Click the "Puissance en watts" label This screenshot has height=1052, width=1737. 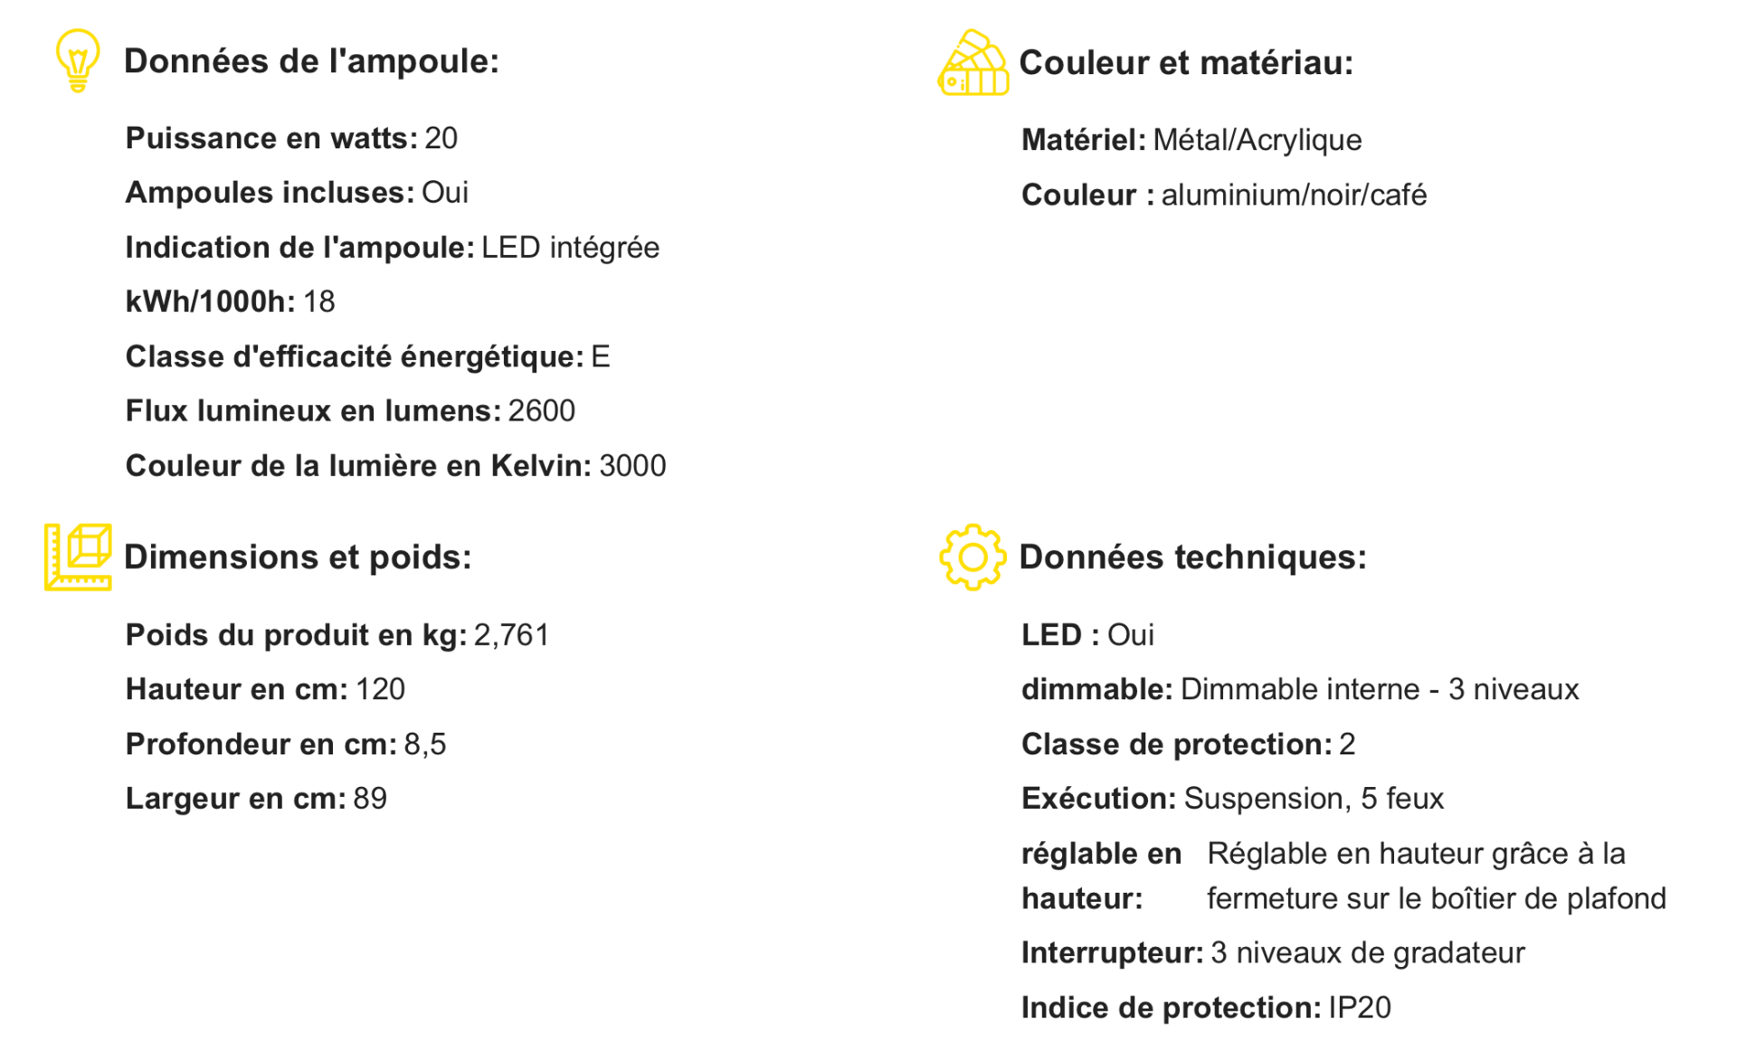point(271,138)
